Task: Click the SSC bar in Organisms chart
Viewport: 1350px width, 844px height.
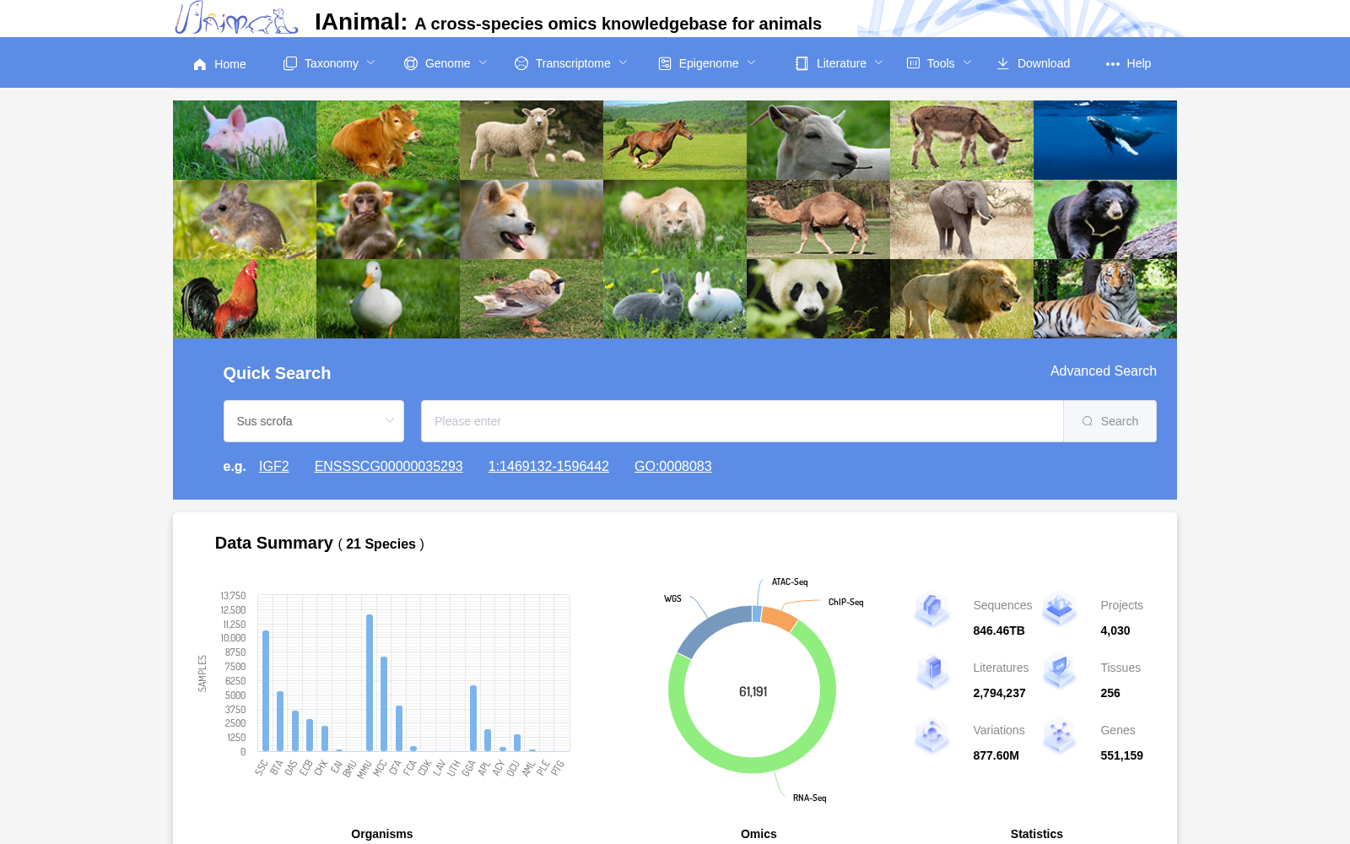Action: pyautogui.click(x=266, y=690)
